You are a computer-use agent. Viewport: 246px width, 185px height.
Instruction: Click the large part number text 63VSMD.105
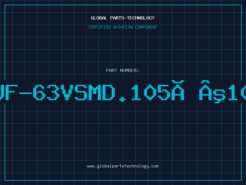102,92
